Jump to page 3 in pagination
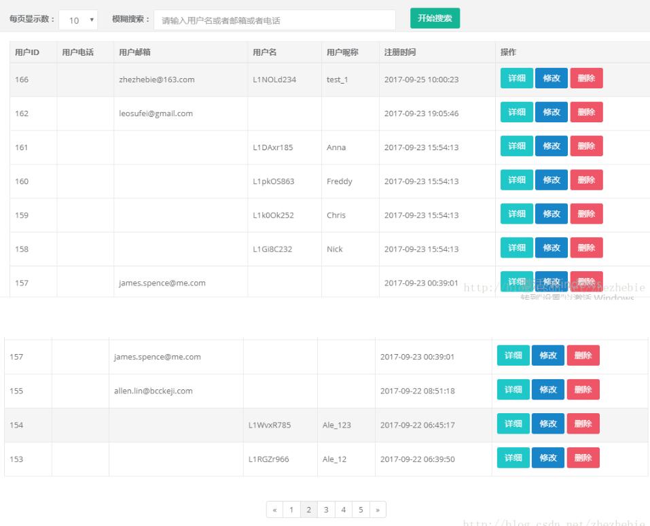The width and height of the screenshot is (650, 526). [326, 510]
